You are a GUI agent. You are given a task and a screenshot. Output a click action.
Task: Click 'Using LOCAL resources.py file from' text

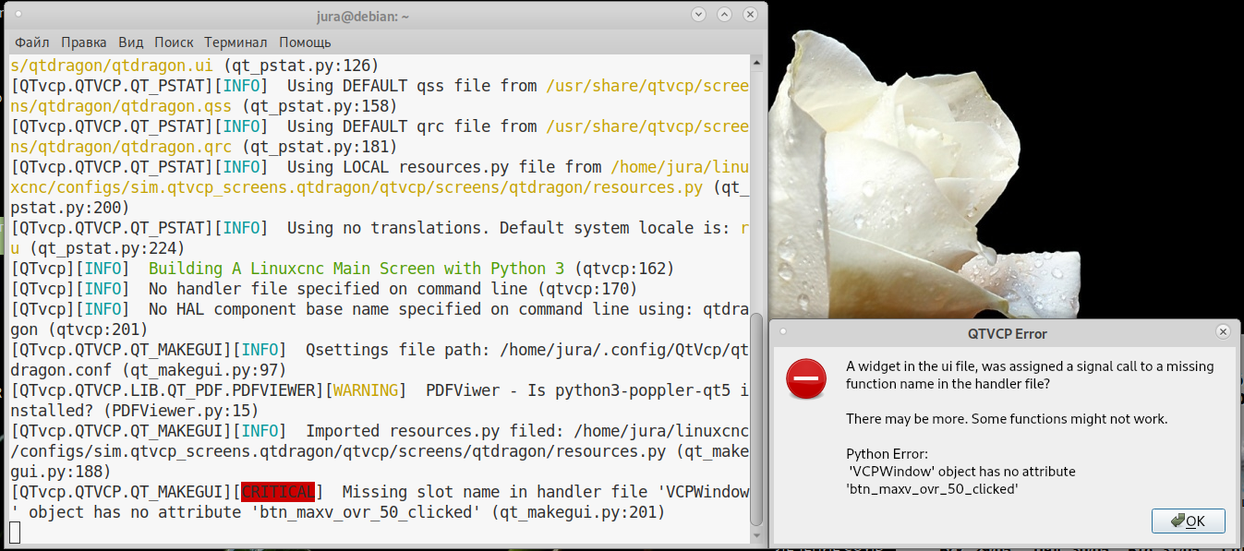click(444, 167)
